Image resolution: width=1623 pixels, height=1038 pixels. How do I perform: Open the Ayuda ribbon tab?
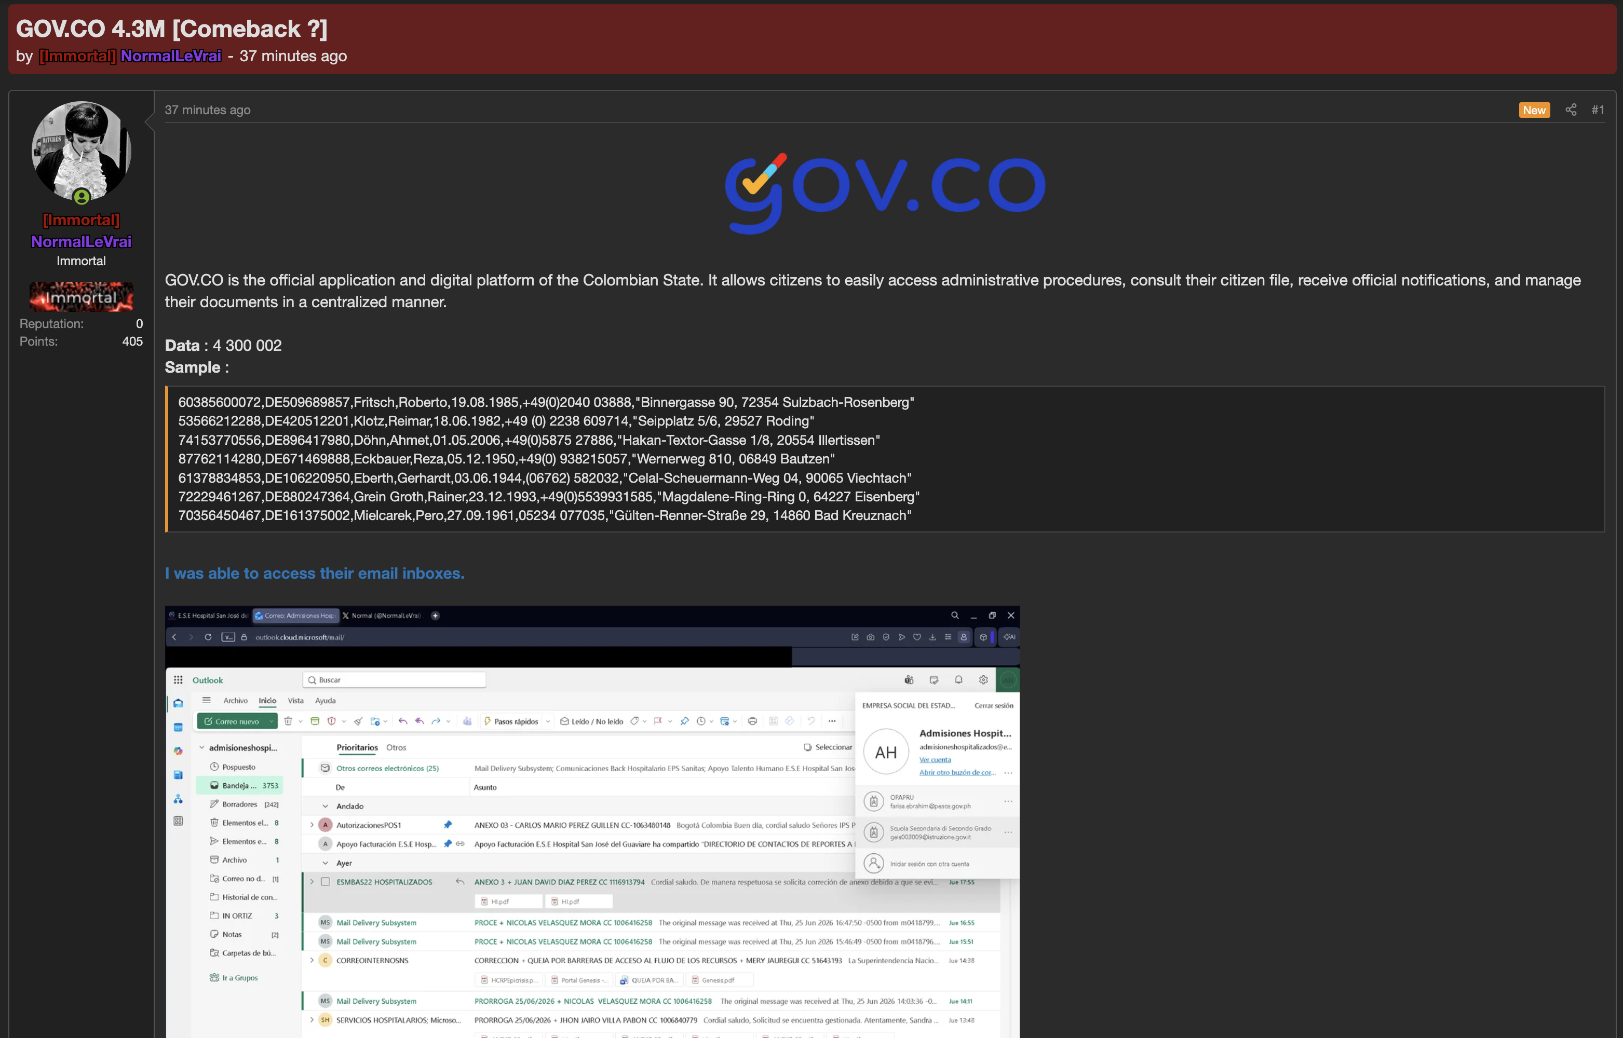click(325, 700)
